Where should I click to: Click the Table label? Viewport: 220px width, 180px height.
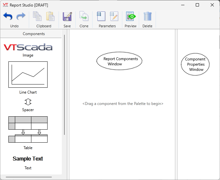pyautogui.click(x=28, y=148)
